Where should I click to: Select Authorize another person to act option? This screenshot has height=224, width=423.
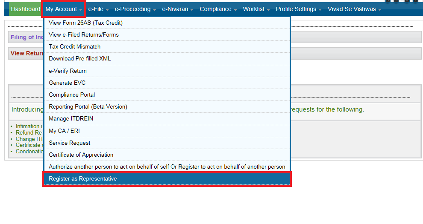coord(167,167)
